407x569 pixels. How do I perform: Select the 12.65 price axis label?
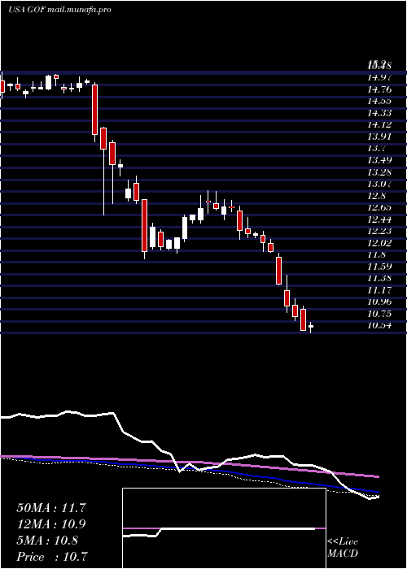click(379, 207)
